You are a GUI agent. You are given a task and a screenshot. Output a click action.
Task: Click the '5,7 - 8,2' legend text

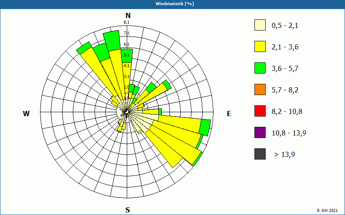(x=285, y=90)
